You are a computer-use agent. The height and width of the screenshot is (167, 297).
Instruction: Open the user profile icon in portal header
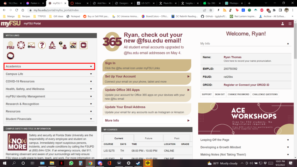pyautogui.click(x=282, y=24)
